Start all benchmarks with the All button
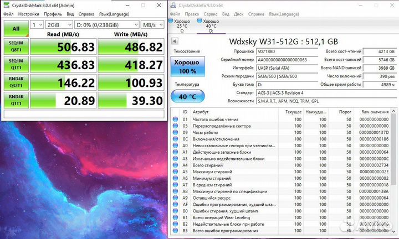 [16, 29]
